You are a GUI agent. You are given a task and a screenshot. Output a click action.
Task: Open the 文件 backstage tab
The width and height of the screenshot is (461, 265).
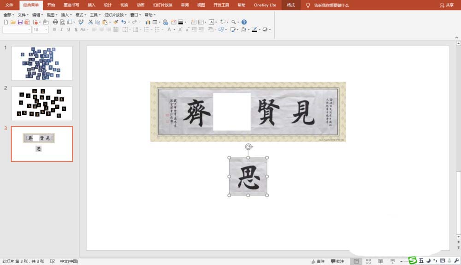9,5
